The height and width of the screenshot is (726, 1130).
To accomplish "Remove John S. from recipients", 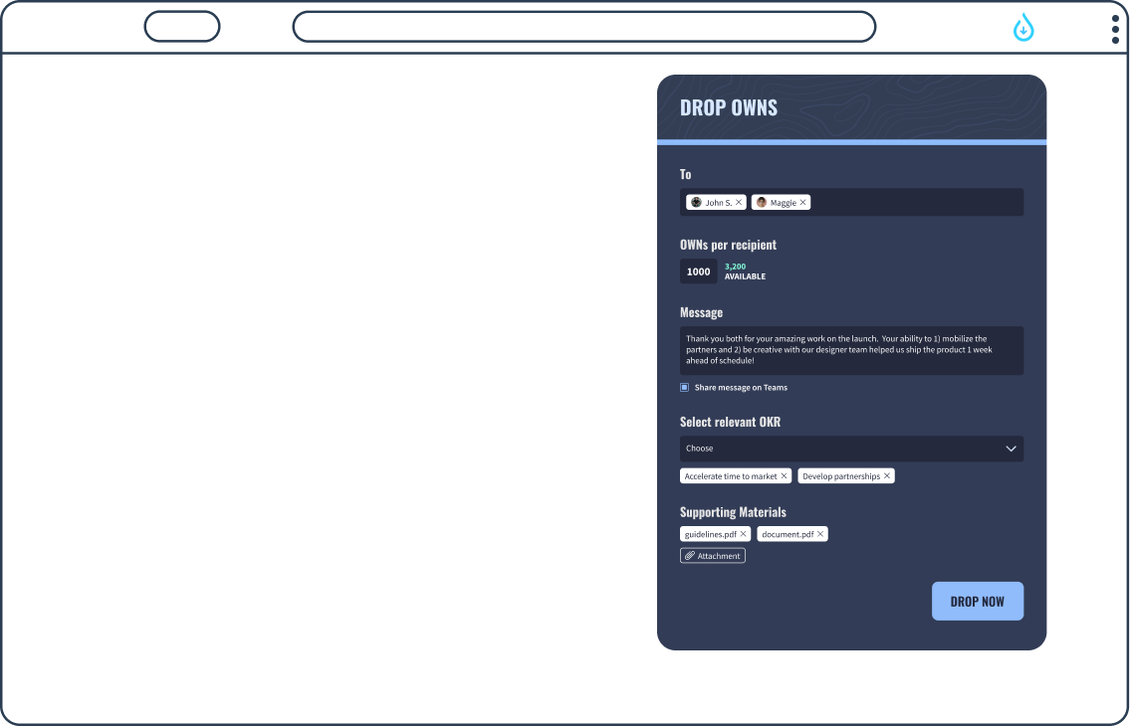I will pyautogui.click(x=739, y=203).
